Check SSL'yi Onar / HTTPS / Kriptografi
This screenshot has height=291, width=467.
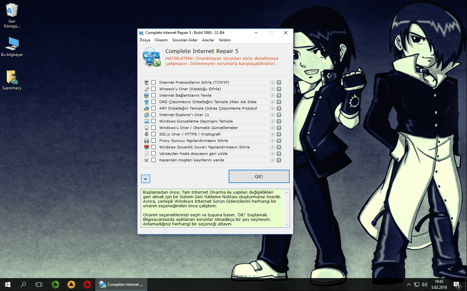coord(154,134)
